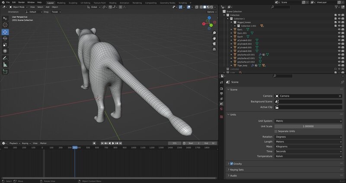Activate the Rotate tool

[5, 38]
